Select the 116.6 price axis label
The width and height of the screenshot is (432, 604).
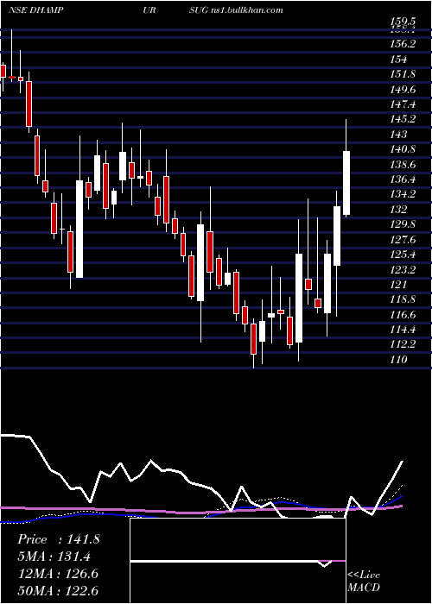click(x=404, y=315)
